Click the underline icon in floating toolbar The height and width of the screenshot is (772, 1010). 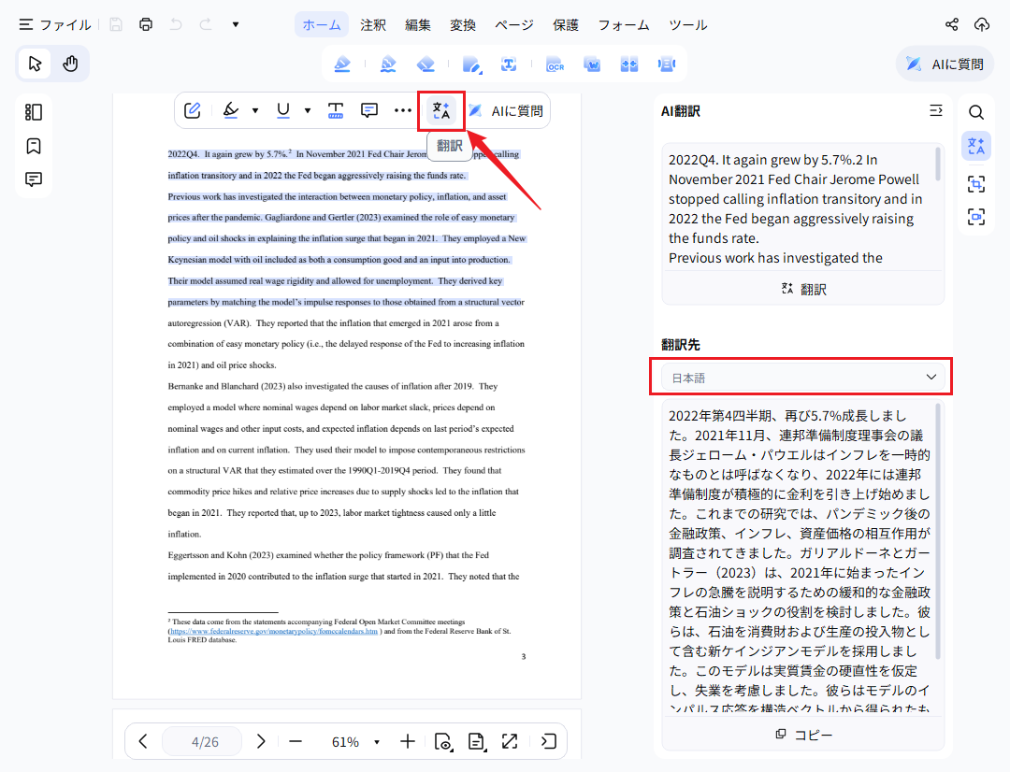pos(282,110)
